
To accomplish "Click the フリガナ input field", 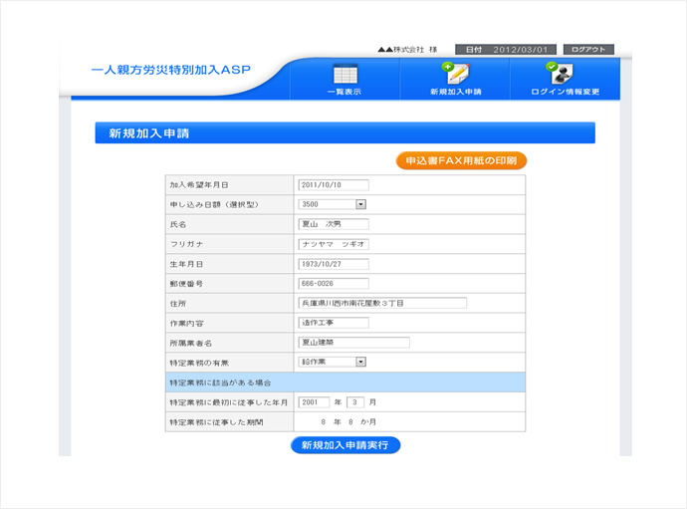I will coord(334,244).
